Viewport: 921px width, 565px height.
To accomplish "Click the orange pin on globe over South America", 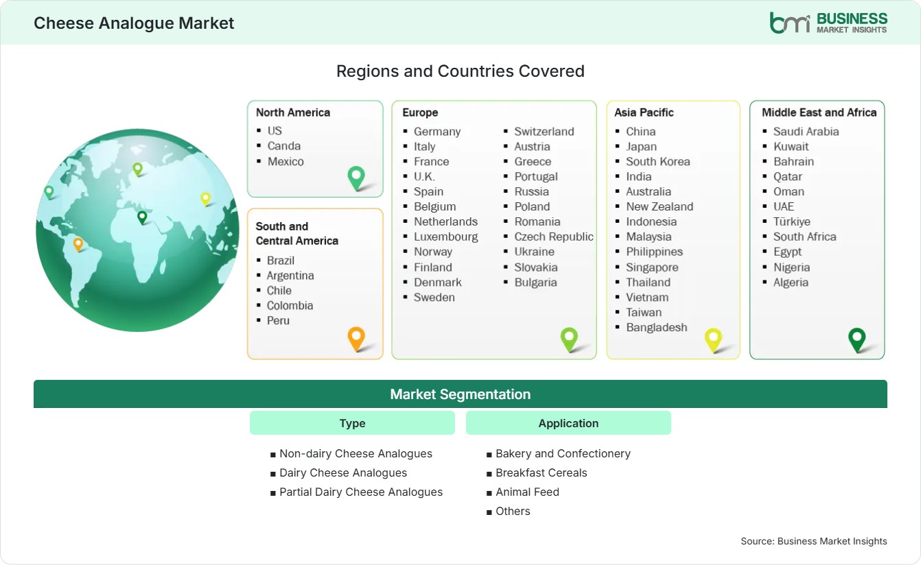I will coord(78,244).
